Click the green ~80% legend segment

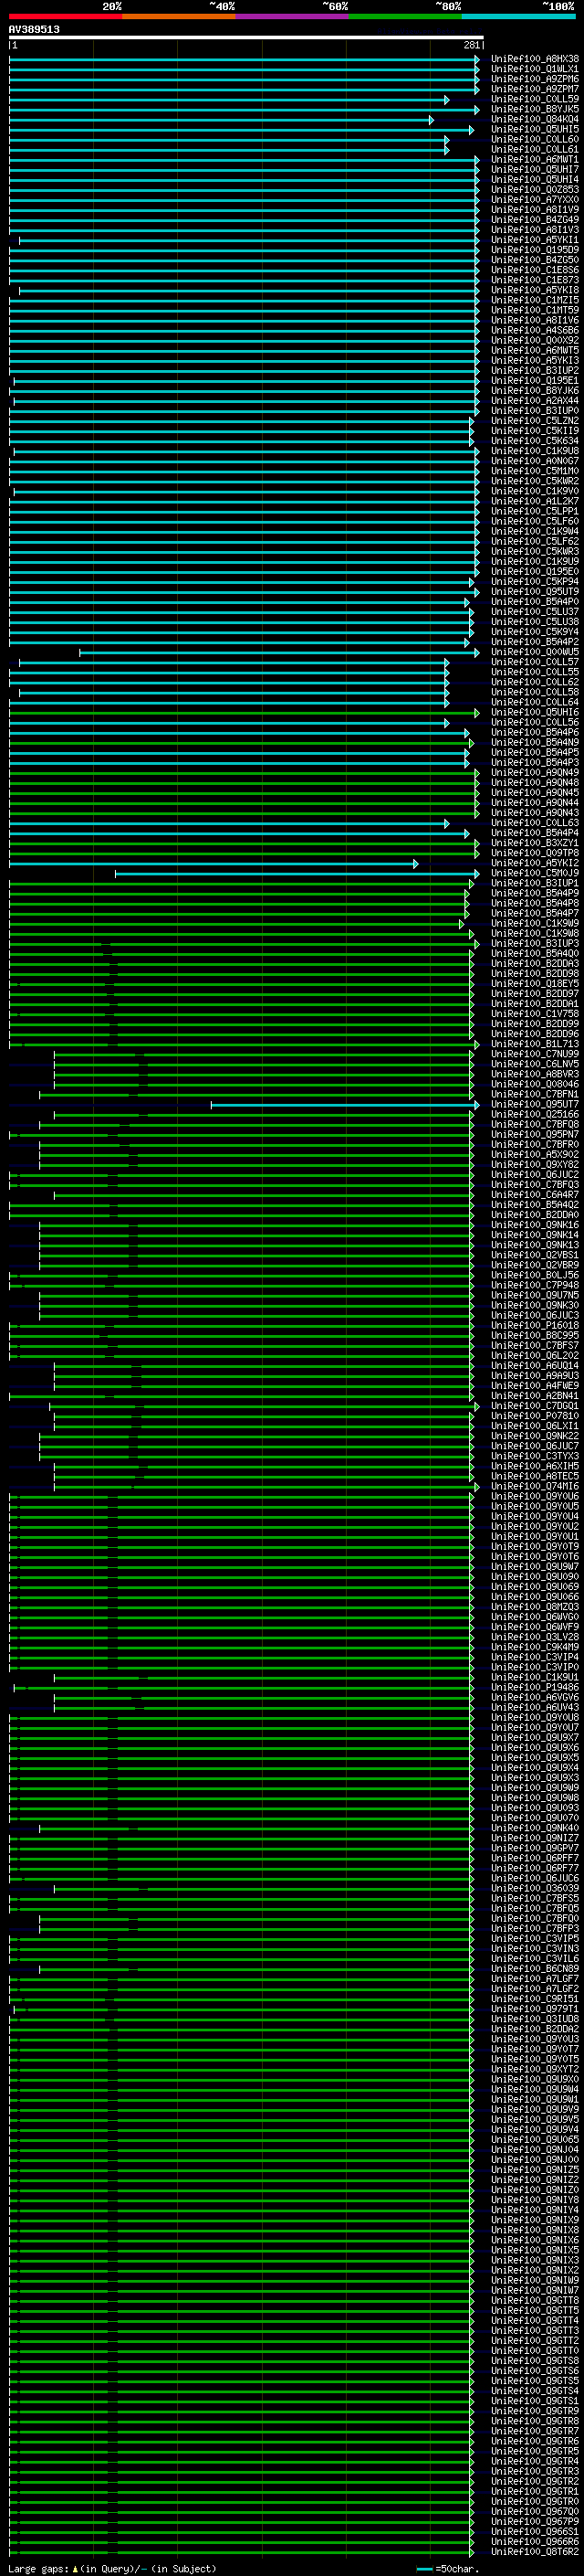point(405,17)
